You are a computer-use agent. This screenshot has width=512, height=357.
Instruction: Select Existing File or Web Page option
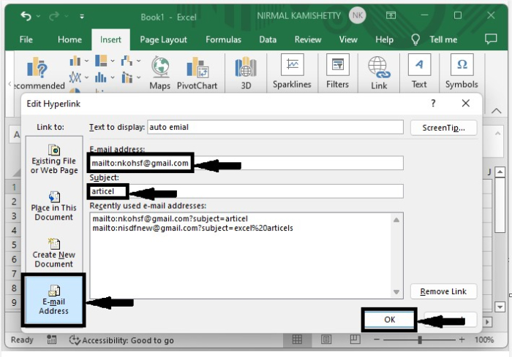click(x=54, y=160)
